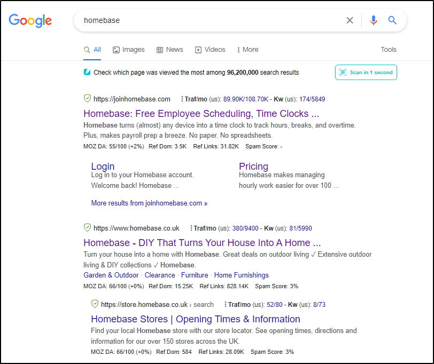
Task: Follow the Pricing sitelink
Action: pos(253,167)
